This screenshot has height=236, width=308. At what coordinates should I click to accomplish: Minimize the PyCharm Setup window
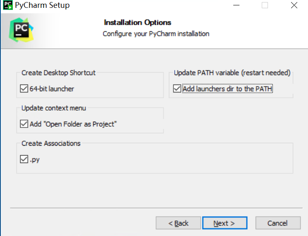(237, 5)
